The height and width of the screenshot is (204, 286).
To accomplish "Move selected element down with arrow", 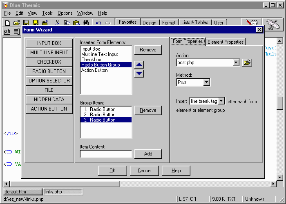I will (139, 73).
